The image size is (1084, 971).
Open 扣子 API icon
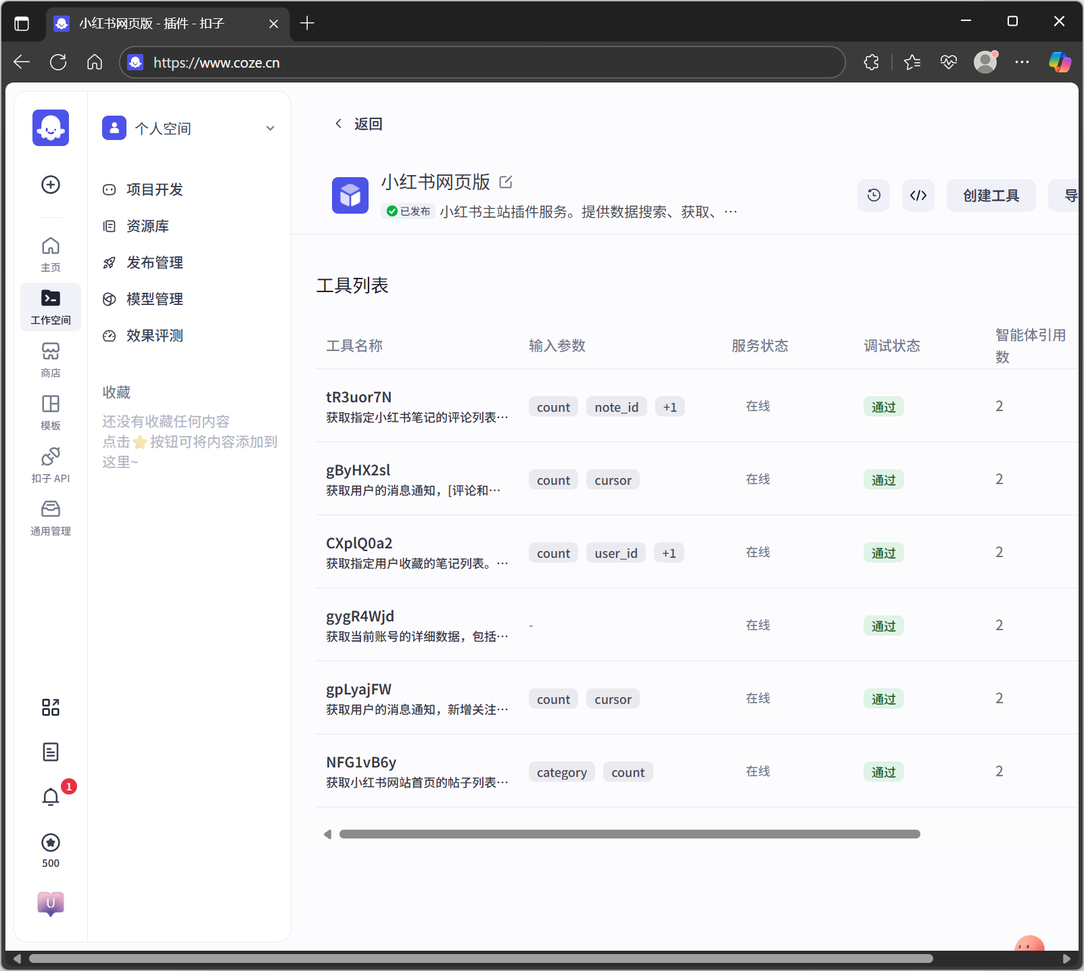coord(51,465)
